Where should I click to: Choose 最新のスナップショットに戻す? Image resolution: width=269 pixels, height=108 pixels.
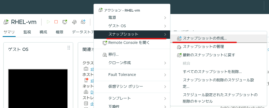point(219,55)
